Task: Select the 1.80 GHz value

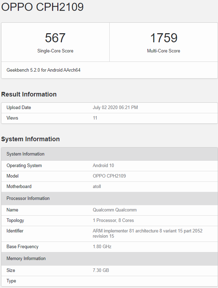Action: click(x=102, y=246)
